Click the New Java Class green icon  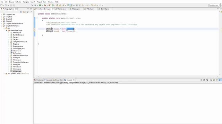(52, 5)
